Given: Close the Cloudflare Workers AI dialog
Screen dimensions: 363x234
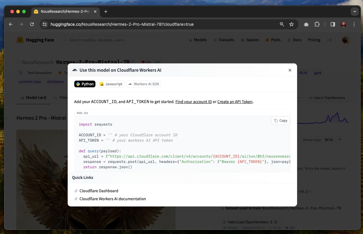Looking at the screenshot, I should 290,70.
